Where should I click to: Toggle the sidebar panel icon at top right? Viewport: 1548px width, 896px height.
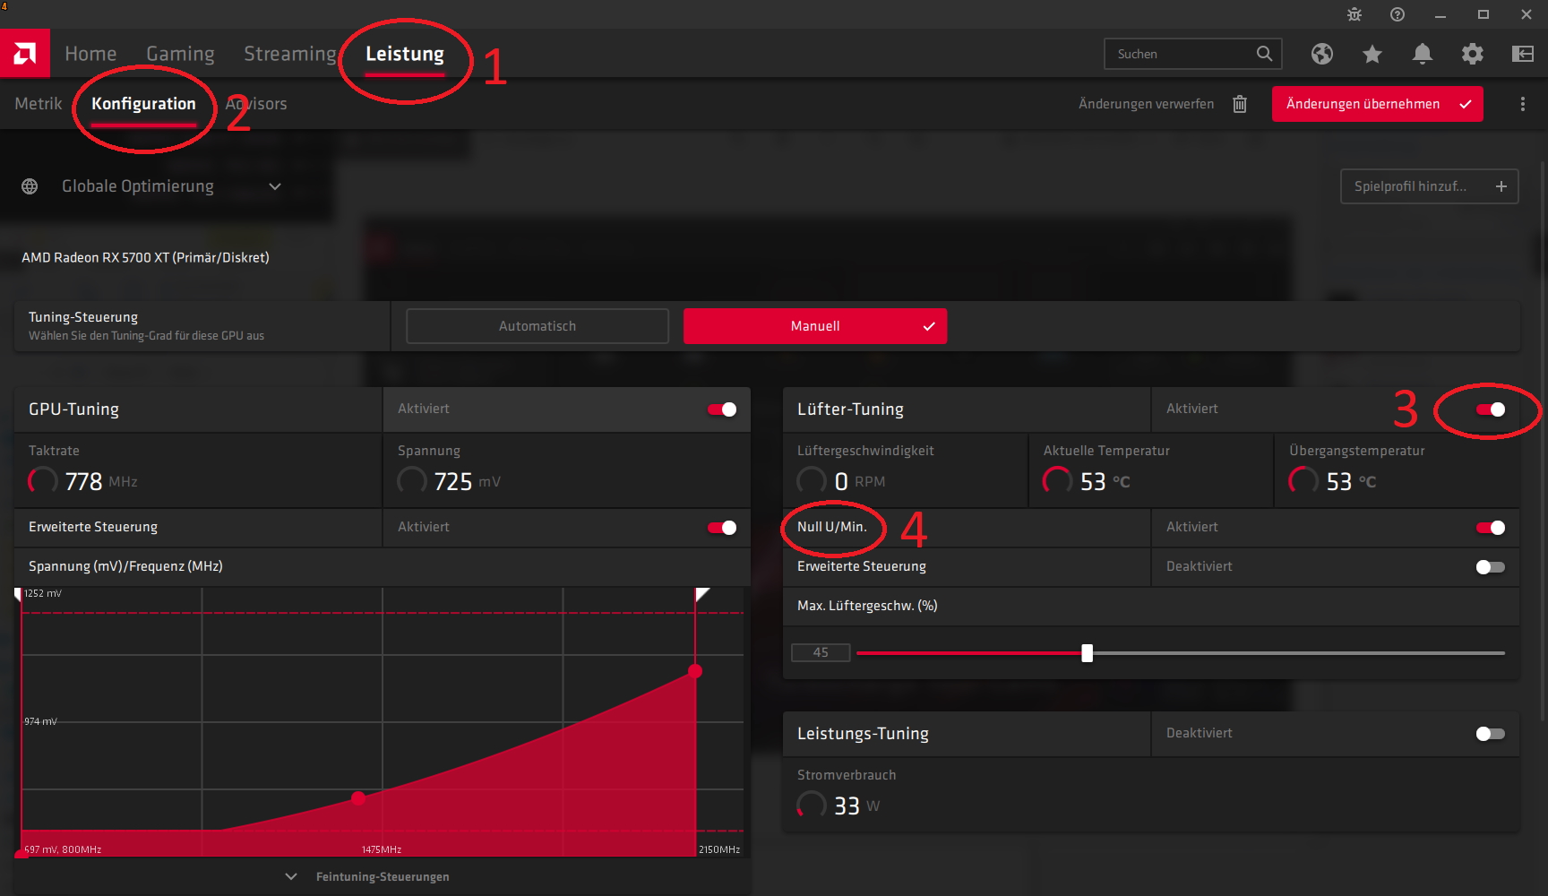click(1523, 54)
